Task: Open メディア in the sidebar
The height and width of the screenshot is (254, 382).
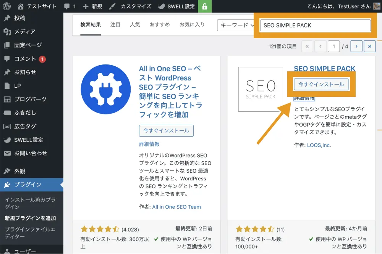Action: point(24,32)
